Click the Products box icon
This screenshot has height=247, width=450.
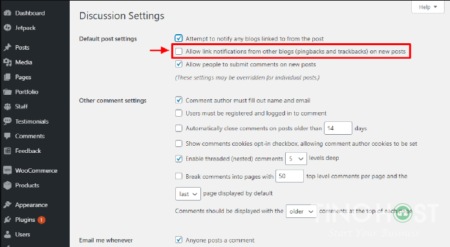coord(8,185)
